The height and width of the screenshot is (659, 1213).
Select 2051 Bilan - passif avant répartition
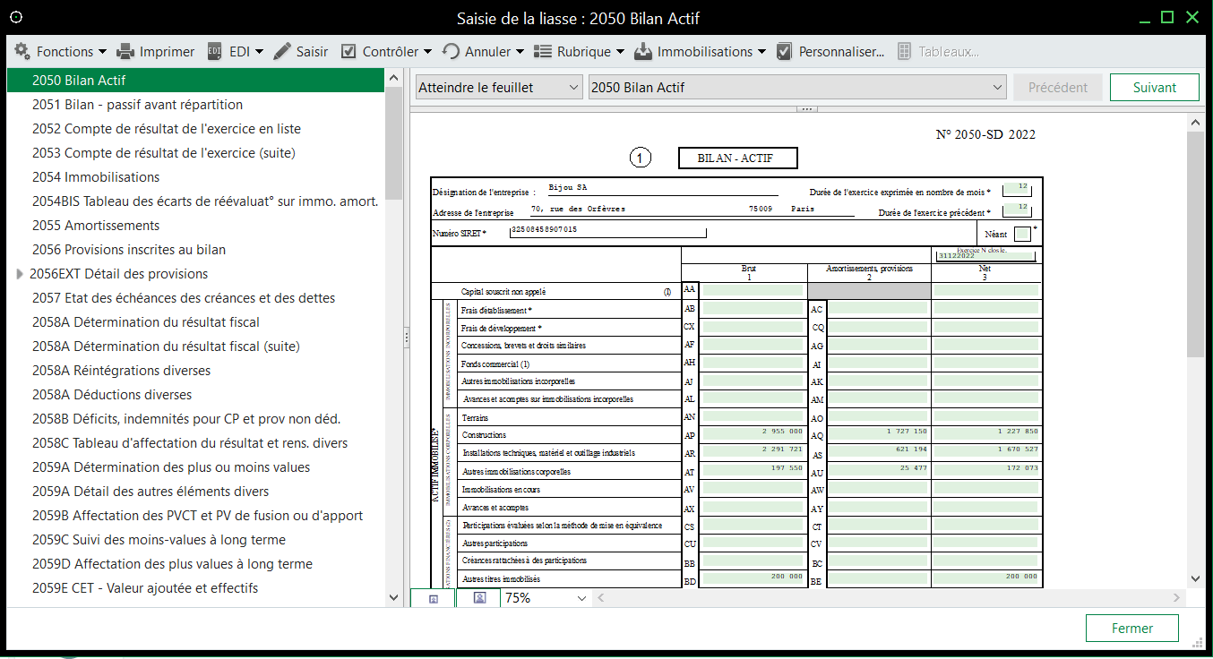tap(196, 105)
